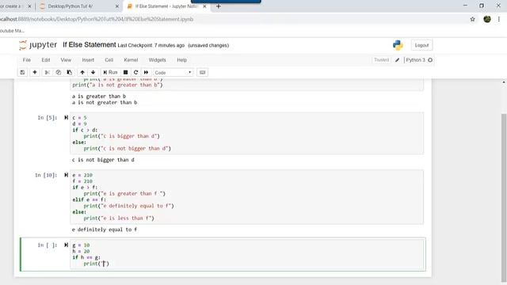Click the In [10] prompt label
Image resolution: width=507 pixels, height=285 pixels.
pos(46,175)
